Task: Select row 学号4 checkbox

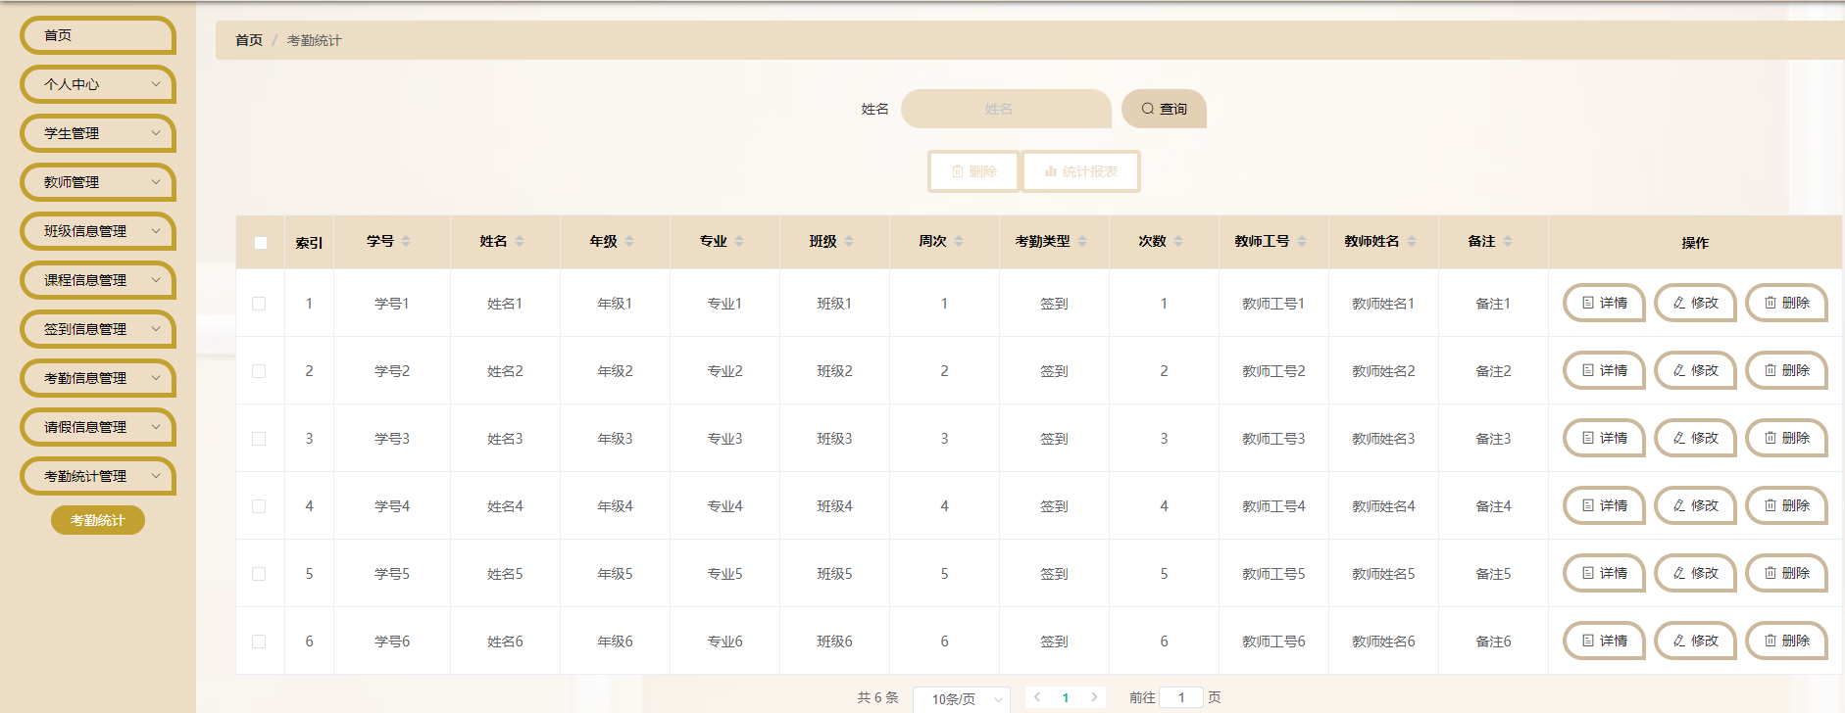Action: click(259, 506)
